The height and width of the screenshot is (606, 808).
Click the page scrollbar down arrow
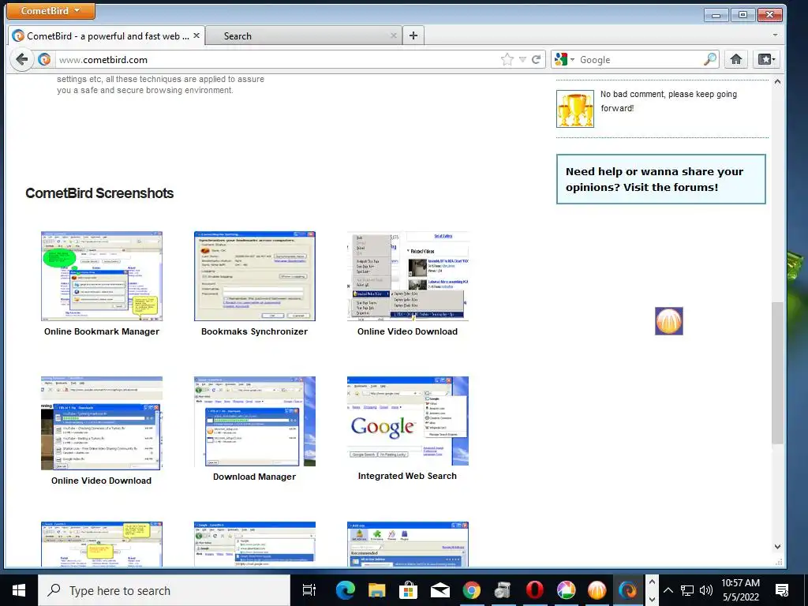[777, 547]
